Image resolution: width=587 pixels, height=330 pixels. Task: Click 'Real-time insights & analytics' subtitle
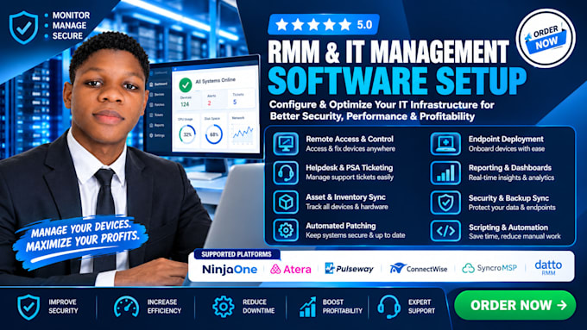(x=511, y=177)
